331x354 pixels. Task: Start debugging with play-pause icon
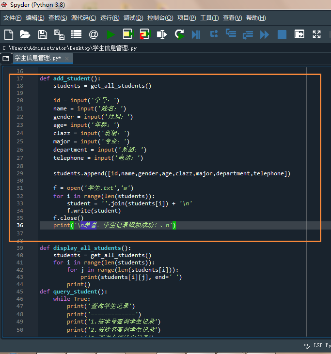tap(196, 34)
